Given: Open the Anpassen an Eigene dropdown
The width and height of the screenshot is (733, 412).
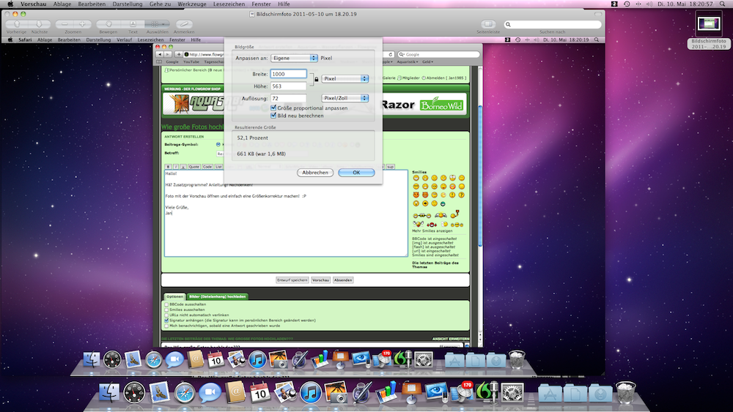Looking at the screenshot, I should 294,58.
